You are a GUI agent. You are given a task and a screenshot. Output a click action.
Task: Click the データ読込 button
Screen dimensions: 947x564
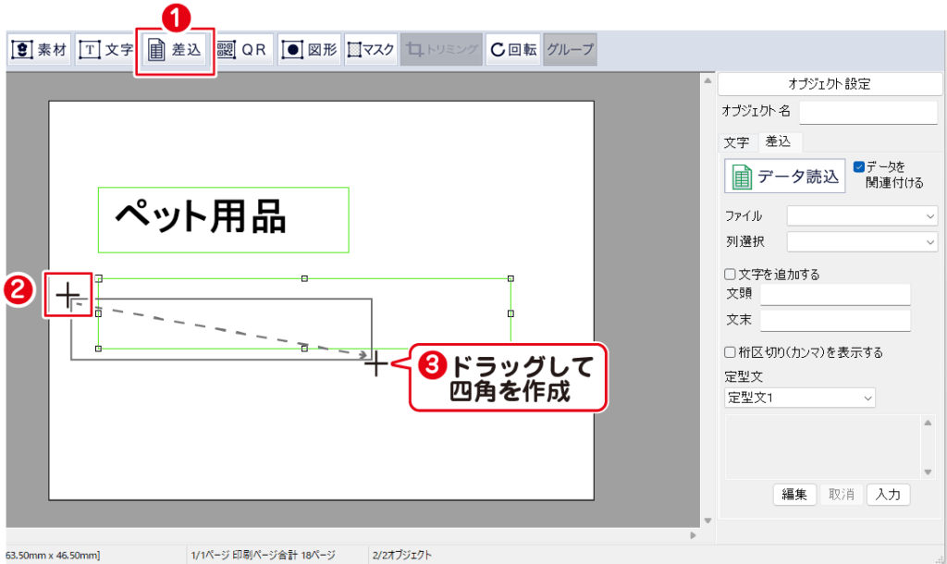pyautogui.click(x=785, y=177)
